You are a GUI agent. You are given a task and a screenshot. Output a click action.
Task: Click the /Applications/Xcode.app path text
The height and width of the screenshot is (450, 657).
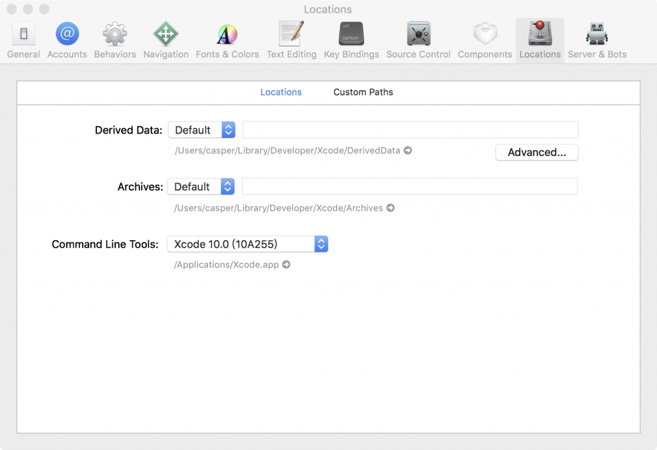click(226, 264)
